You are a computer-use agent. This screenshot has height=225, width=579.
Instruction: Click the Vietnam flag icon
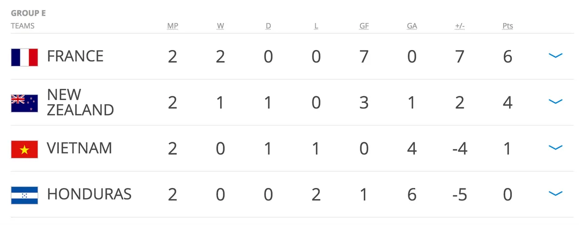point(25,149)
